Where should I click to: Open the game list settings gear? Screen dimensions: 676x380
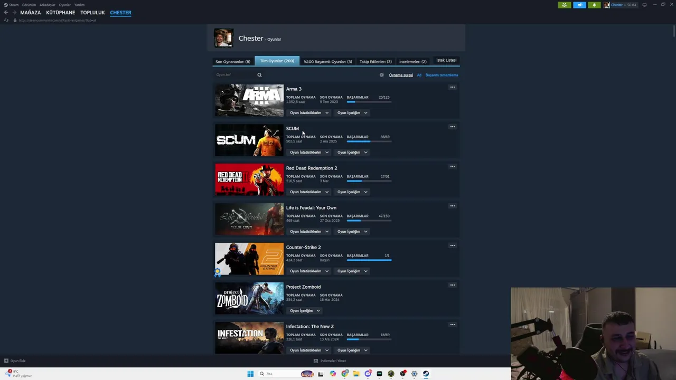382,75
